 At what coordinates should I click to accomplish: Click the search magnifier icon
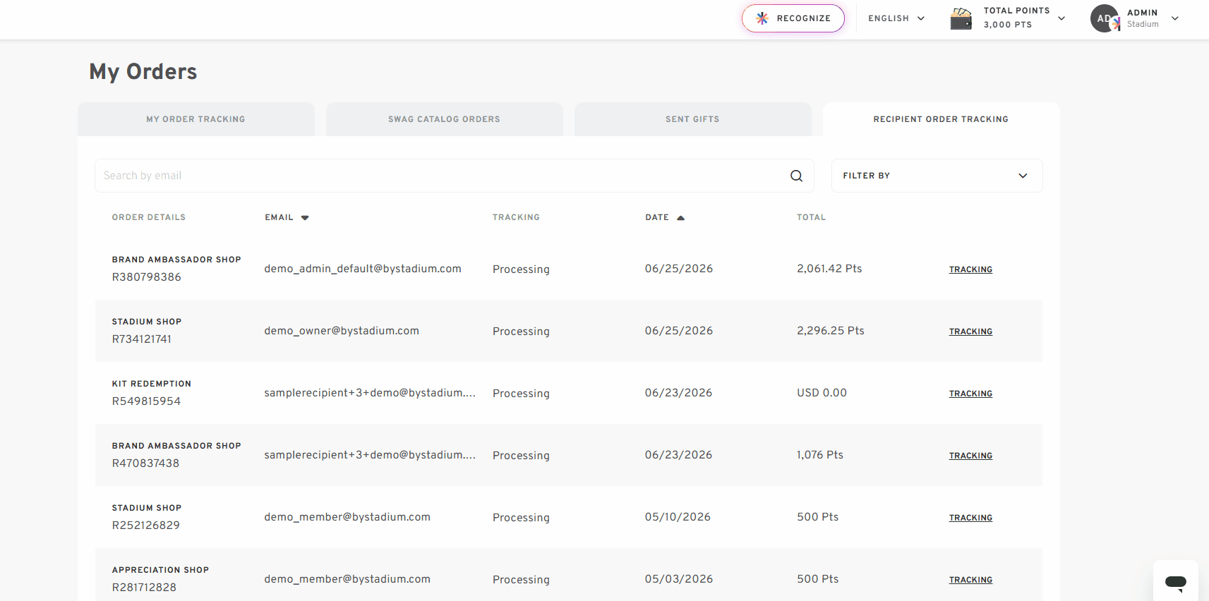pos(796,176)
